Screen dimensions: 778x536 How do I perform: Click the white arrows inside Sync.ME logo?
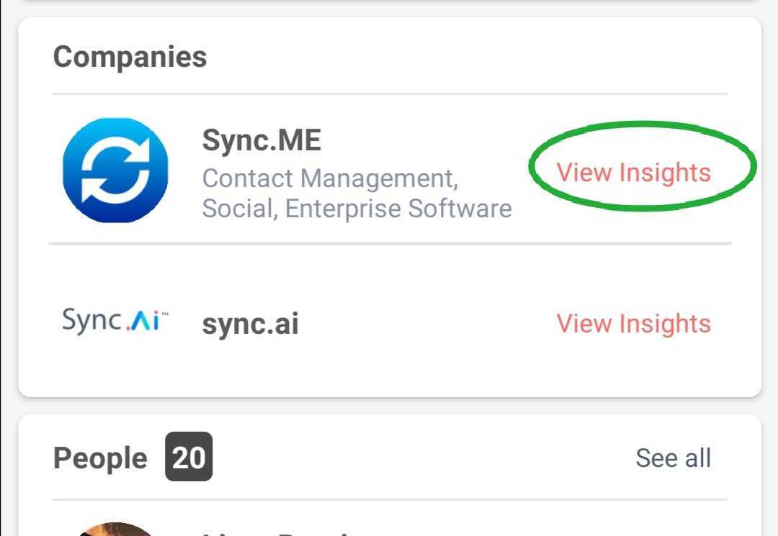115,170
